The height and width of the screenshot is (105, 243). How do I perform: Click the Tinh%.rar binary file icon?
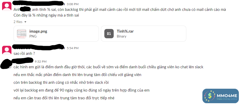[109, 34]
